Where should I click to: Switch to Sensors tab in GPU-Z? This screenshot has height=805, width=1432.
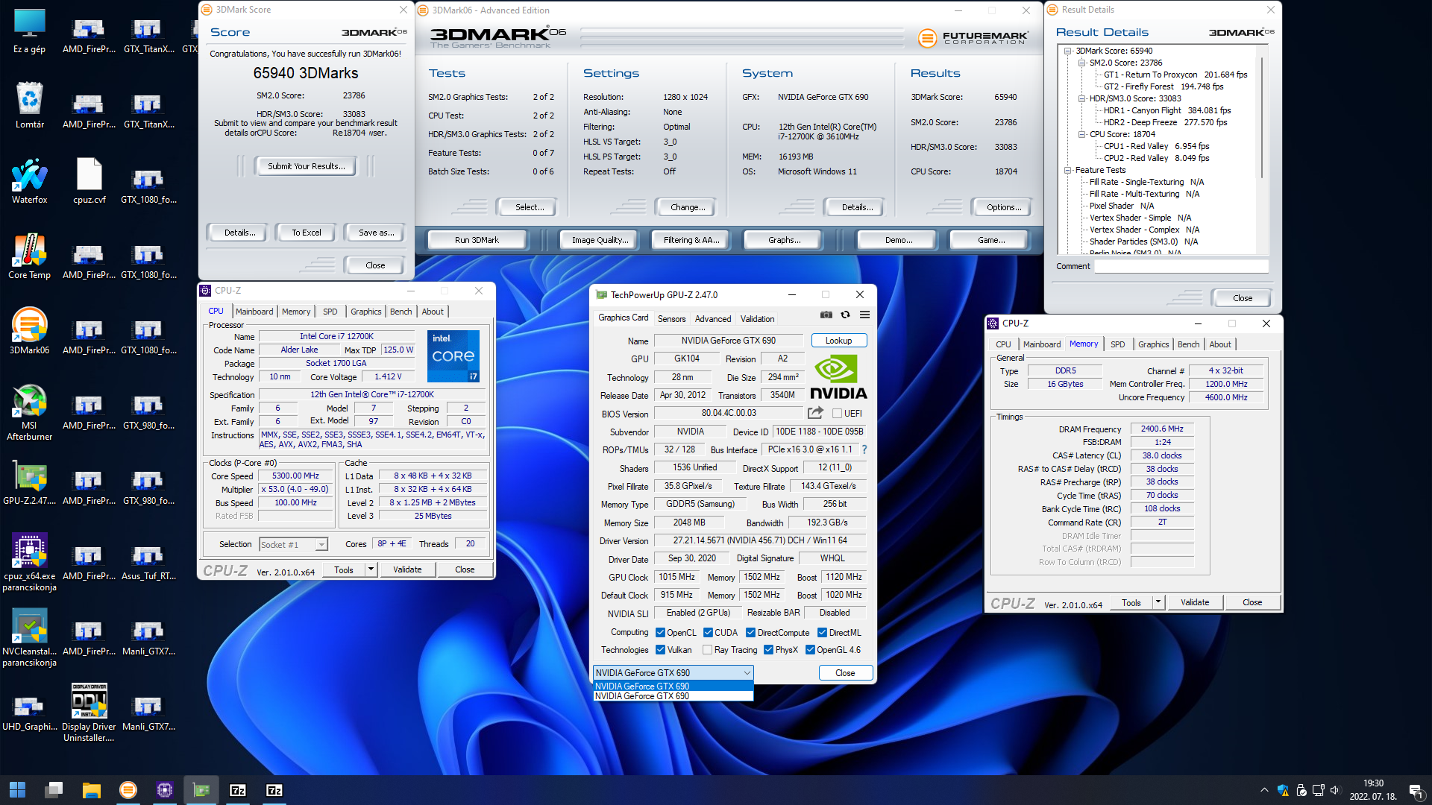[671, 319]
